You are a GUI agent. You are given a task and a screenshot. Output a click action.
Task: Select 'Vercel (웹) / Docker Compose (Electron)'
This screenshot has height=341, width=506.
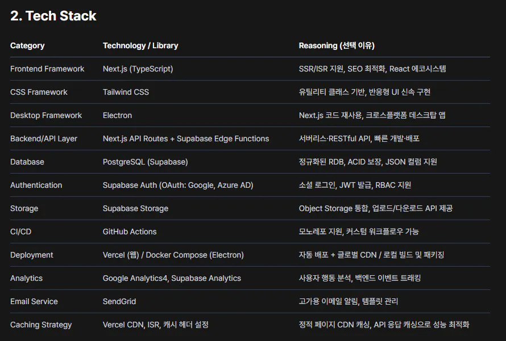[x=173, y=255]
